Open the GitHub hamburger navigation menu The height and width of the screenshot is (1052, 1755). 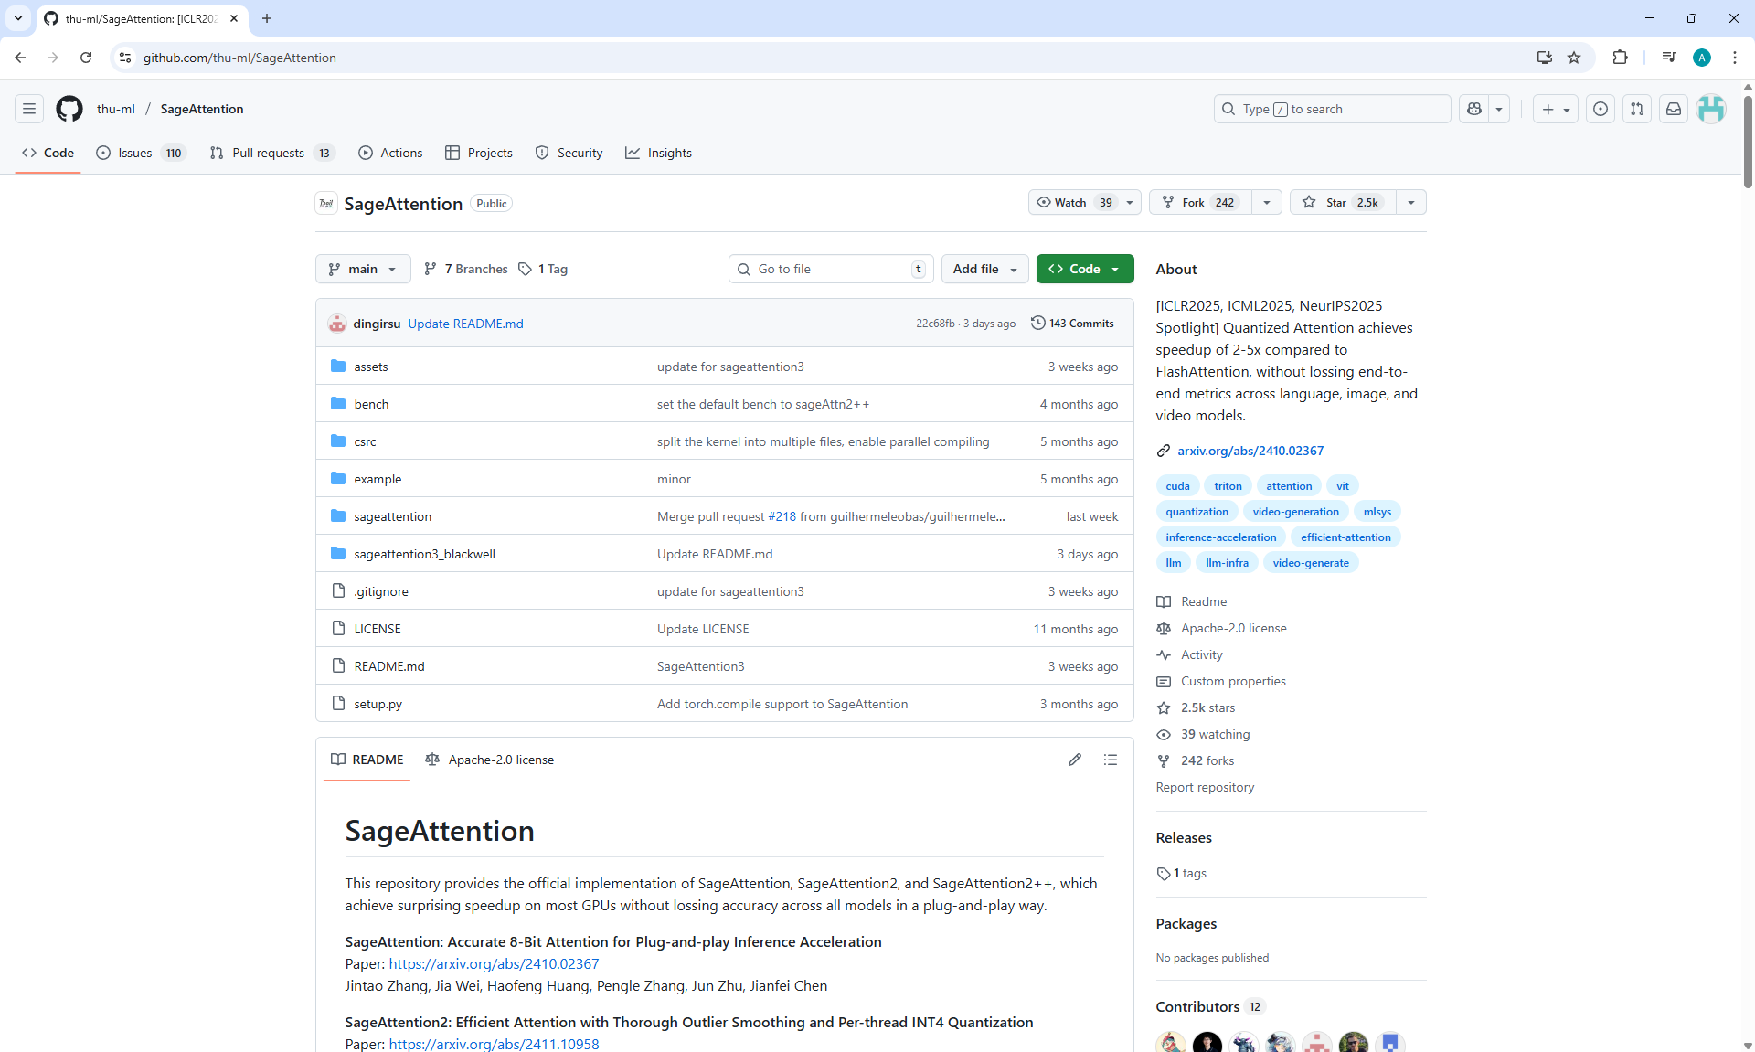point(29,109)
